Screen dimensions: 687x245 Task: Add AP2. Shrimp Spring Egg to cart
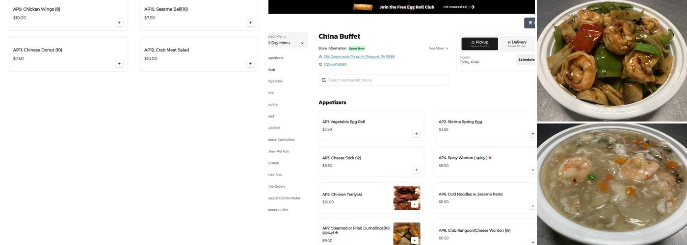tap(532, 133)
